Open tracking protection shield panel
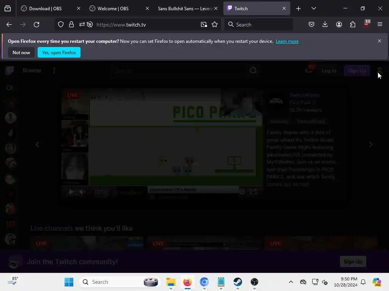 pos(61,25)
